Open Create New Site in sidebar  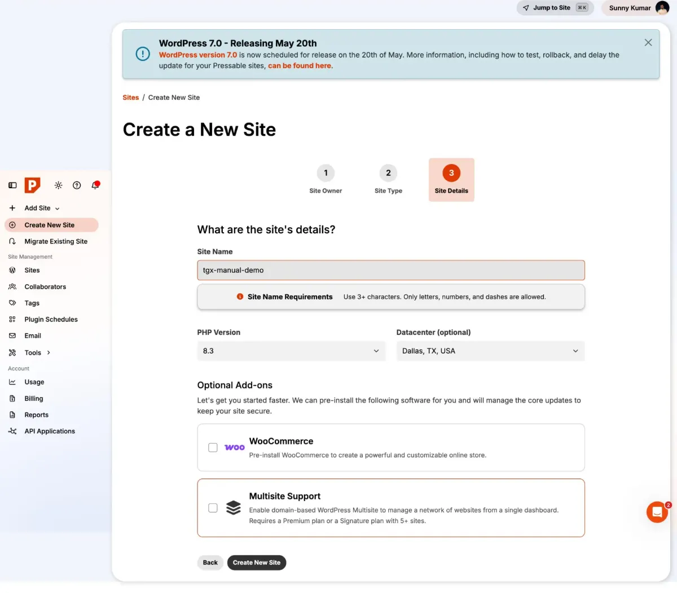click(51, 225)
